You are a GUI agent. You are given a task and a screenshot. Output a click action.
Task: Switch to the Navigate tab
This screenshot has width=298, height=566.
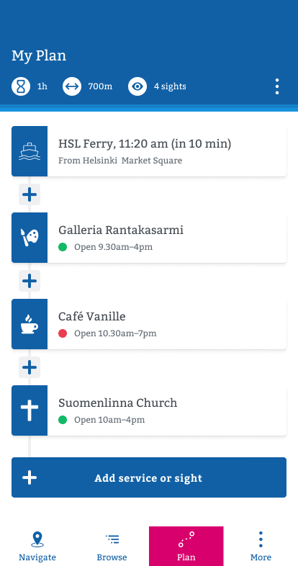point(37,546)
